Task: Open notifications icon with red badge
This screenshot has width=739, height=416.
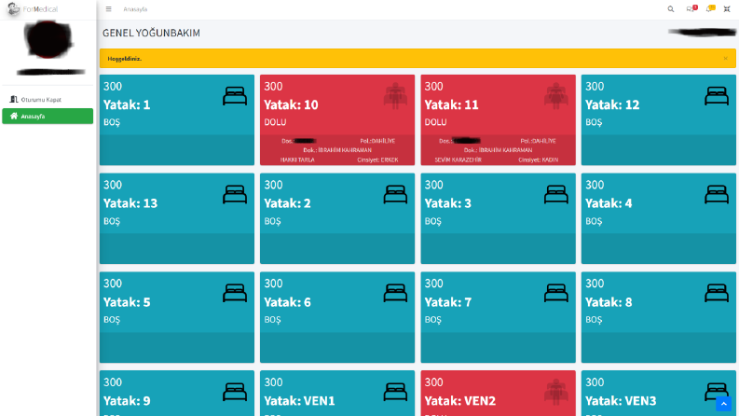Action: coord(691,8)
